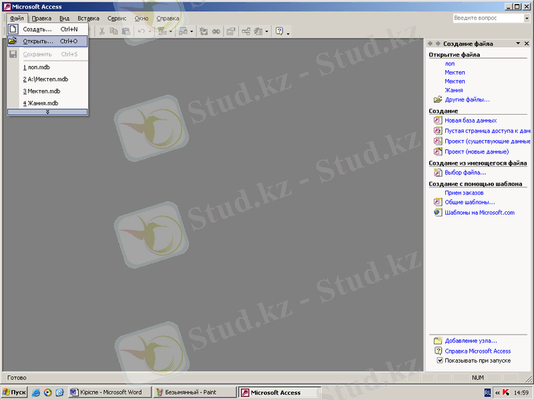Screen dimensions: 534x400
Task: Open the Сервис menu
Action: click(x=117, y=19)
